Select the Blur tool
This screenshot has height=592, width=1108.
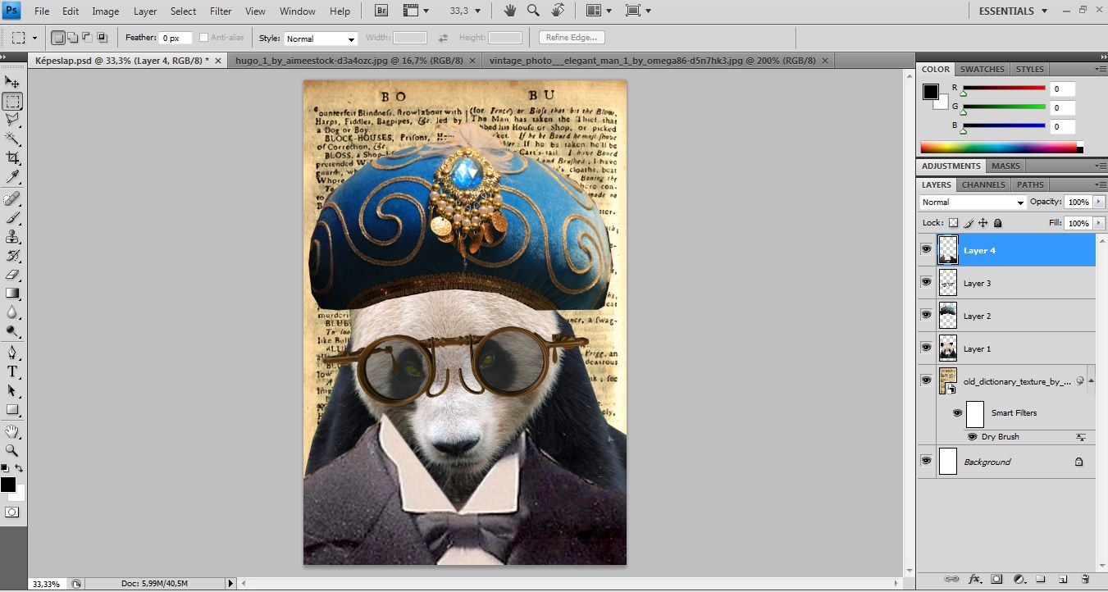pos(12,312)
